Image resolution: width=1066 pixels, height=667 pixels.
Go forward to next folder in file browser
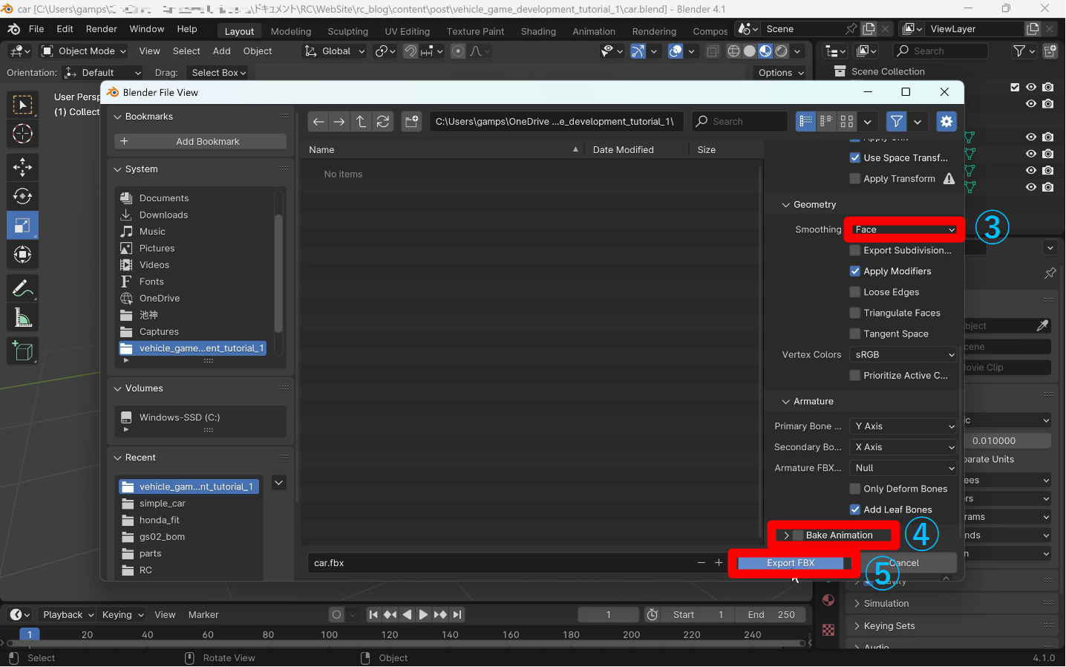point(339,122)
